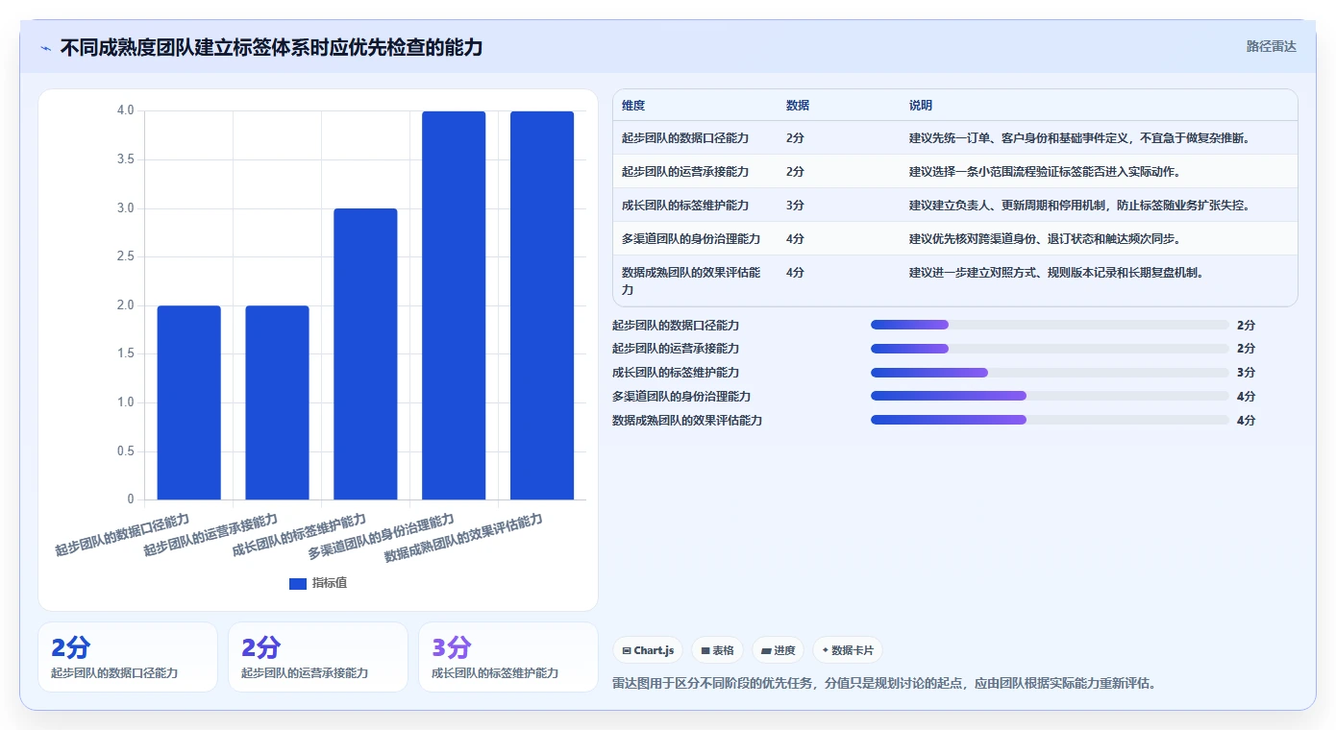Image resolution: width=1336 pixels, height=730 pixels.
Task: Click the chart bar for 起步团队的运营承接能力
Action: pyautogui.click(x=278, y=402)
